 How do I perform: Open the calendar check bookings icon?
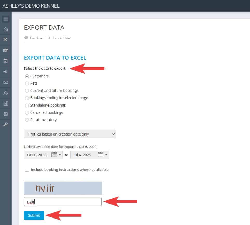[x=6, y=61]
